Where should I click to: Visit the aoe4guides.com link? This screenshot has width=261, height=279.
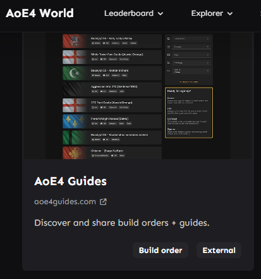tap(65, 202)
